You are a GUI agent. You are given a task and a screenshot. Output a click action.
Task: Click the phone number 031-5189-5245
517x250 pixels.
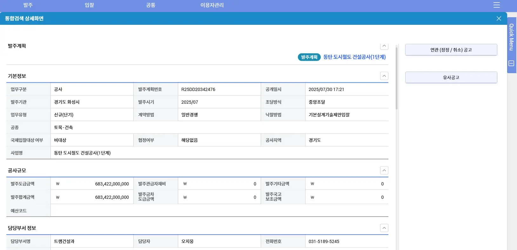(x=324, y=241)
